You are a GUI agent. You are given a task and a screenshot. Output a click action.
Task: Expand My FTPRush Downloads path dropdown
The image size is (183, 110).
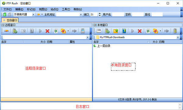point(178,37)
